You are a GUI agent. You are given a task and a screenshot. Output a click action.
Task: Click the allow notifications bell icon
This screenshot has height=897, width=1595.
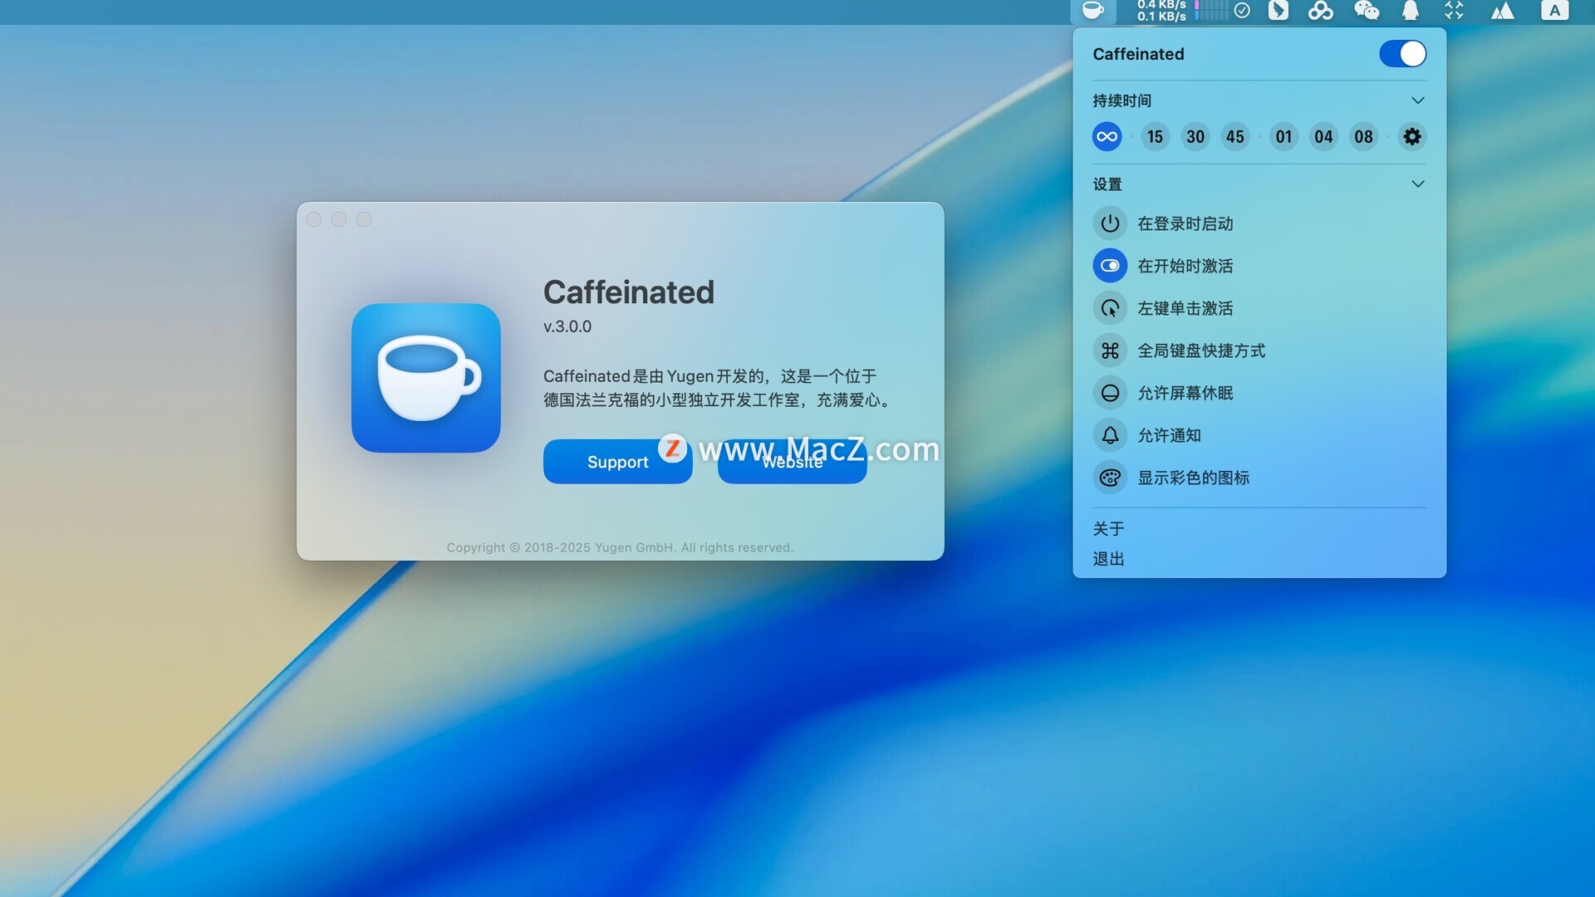[1110, 436]
